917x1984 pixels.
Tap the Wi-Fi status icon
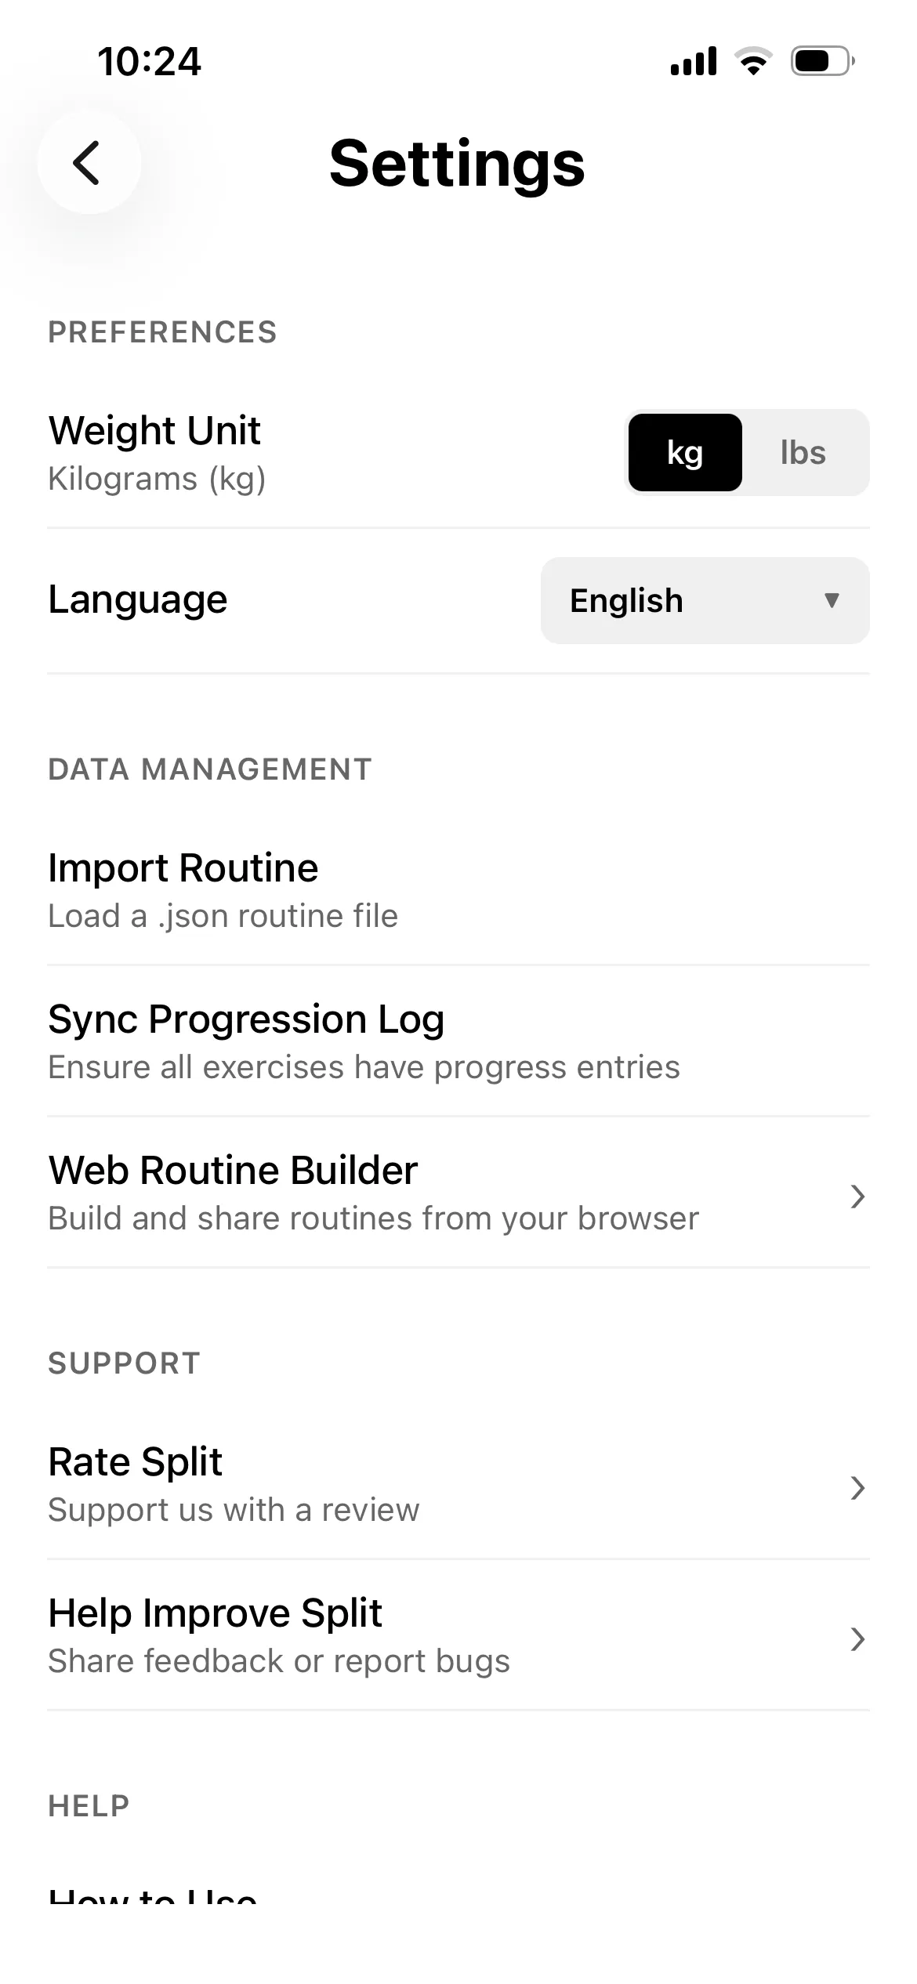pos(753,61)
